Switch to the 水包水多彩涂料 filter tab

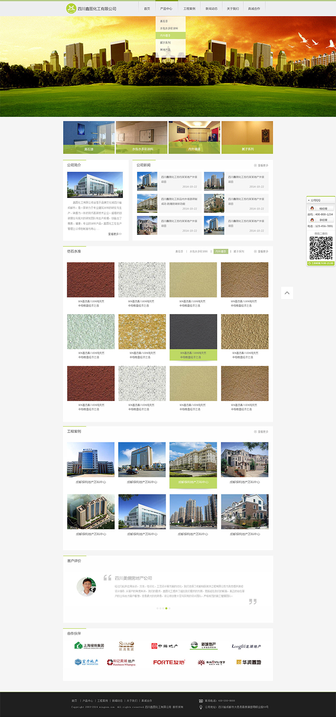[198, 251]
